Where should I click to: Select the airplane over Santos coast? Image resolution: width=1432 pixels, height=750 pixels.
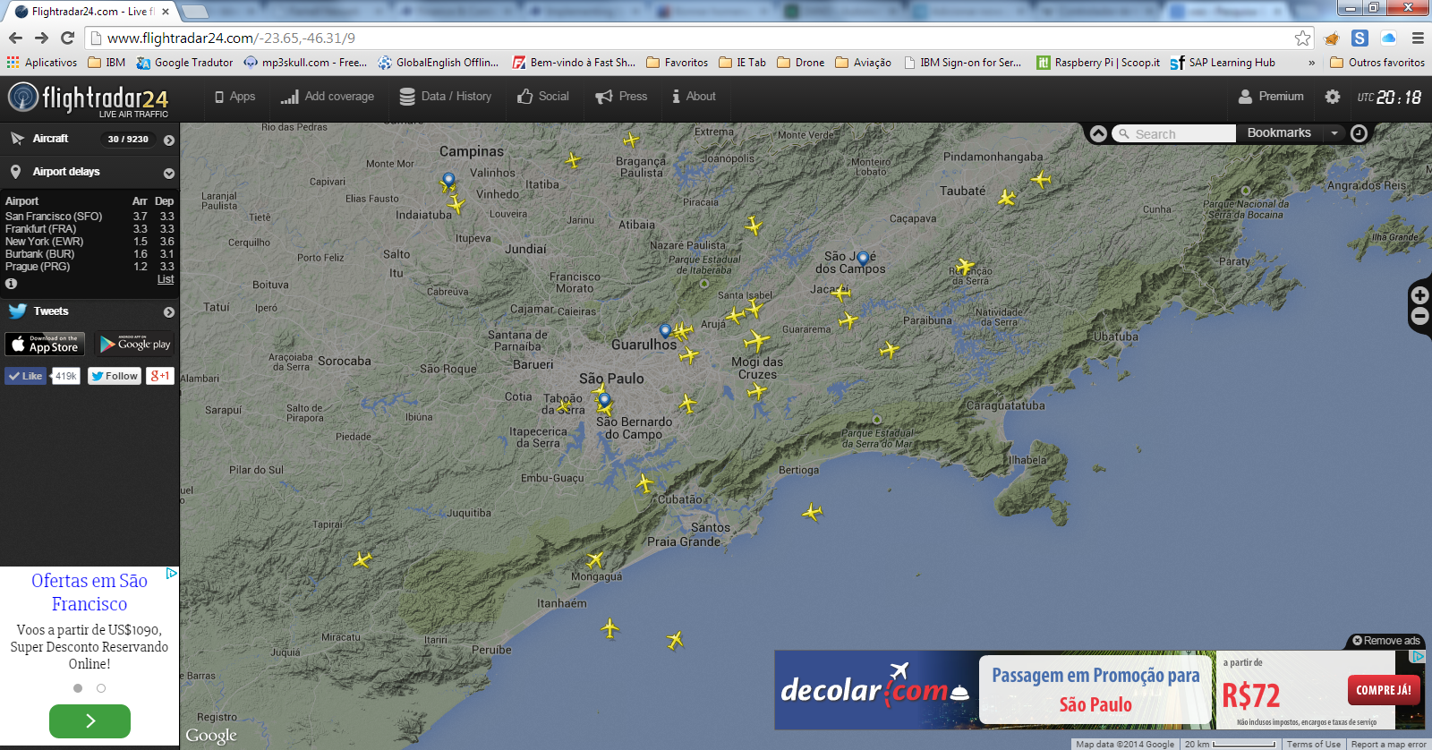tap(812, 512)
